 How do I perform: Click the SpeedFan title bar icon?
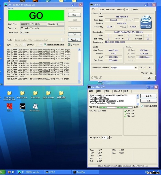(x=89, y=87)
